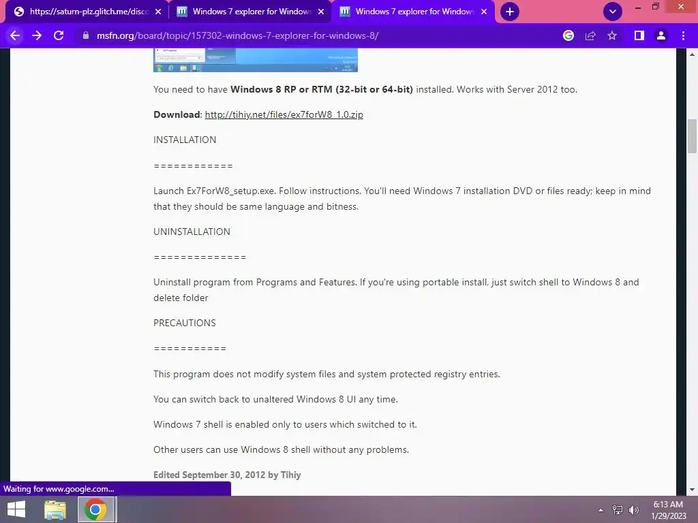Click the address bar URL
Image resolution: width=698 pixels, height=523 pixels.
(237, 35)
